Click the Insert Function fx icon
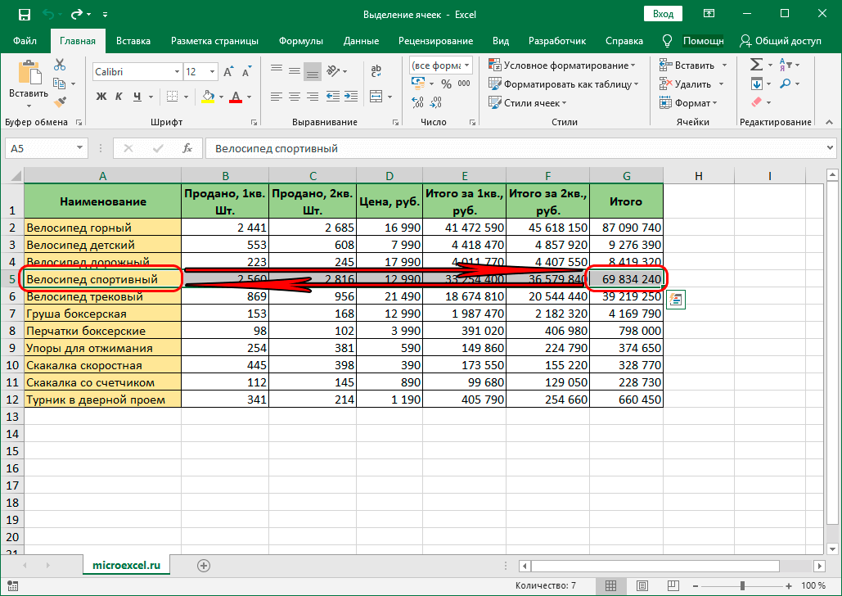The image size is (842, 596). (x=187, y=148)
